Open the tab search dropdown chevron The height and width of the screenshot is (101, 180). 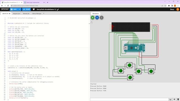pos(165,1)
